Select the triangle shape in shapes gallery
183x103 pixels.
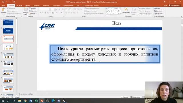[x=107, y=11]
